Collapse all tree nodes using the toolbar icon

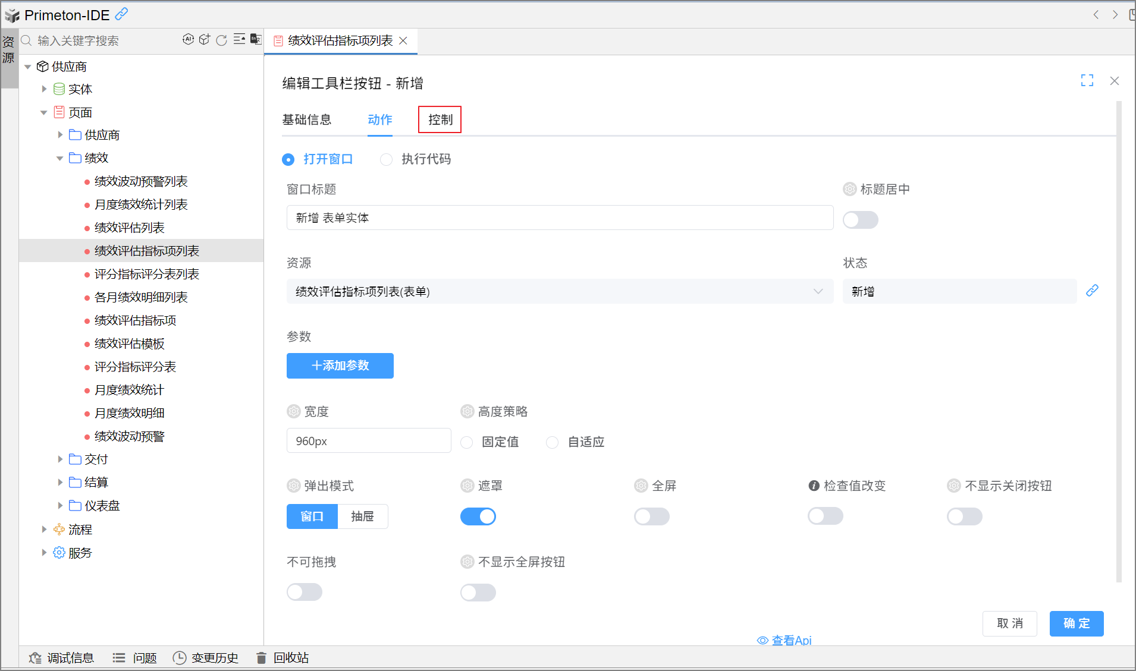tap(239, 40)
